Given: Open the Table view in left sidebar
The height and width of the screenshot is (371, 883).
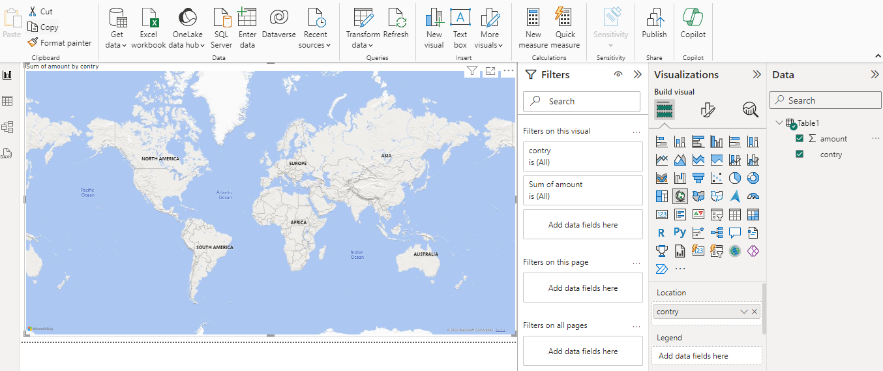Looking at the screenshot, I should coord(8,101).
